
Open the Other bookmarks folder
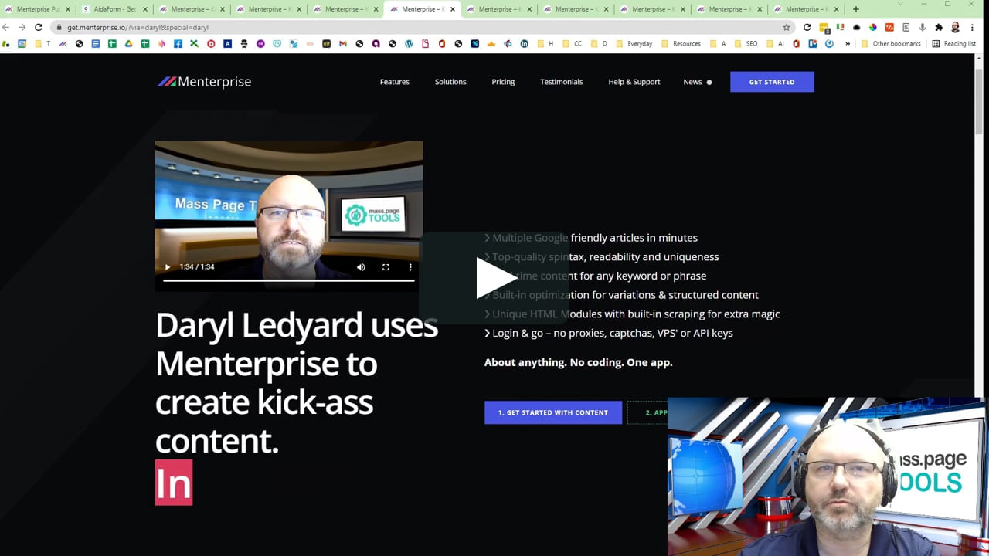[x=892, y=44]
